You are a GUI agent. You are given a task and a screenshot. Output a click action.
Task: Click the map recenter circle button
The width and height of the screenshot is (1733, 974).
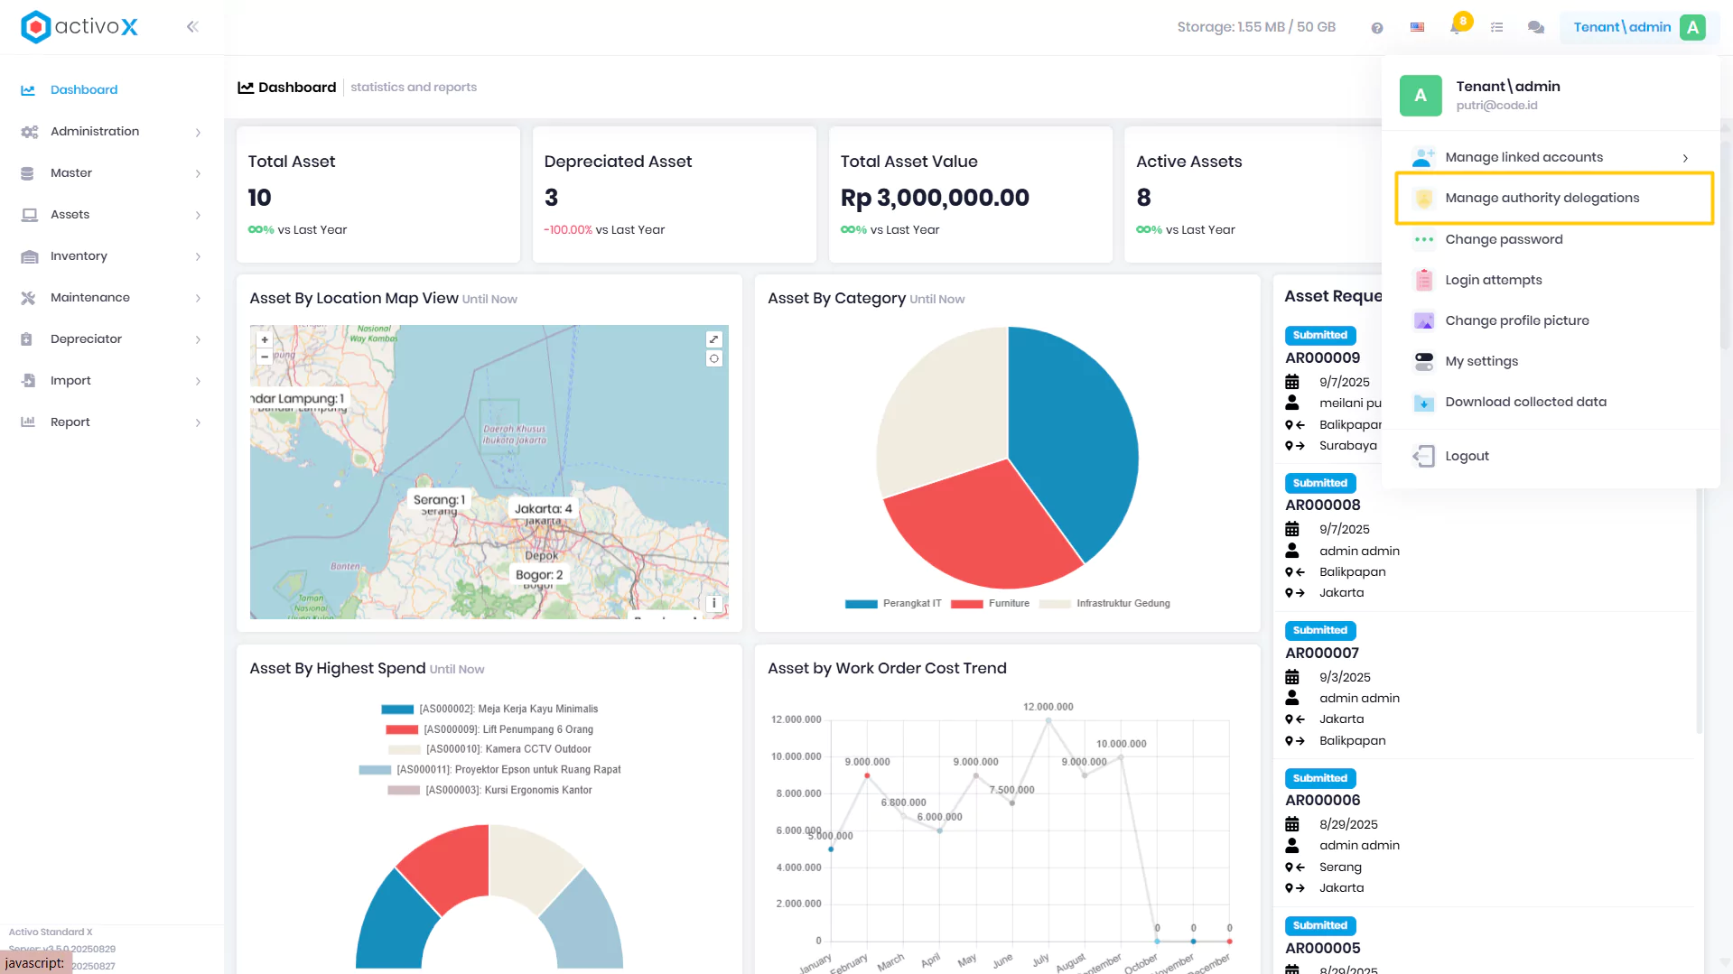point(714,358)
